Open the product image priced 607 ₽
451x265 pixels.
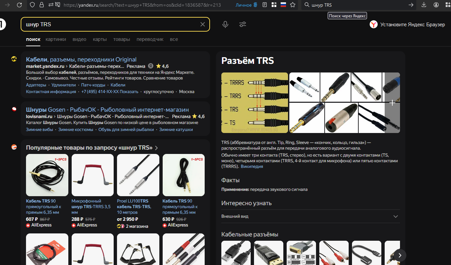click(x=47, y=175)
